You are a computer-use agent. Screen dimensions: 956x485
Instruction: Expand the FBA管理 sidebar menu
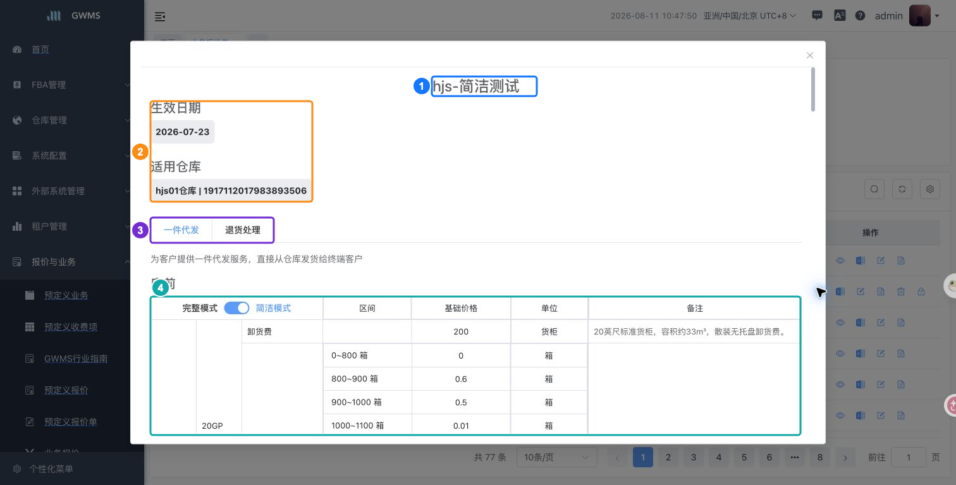point(72,85)
